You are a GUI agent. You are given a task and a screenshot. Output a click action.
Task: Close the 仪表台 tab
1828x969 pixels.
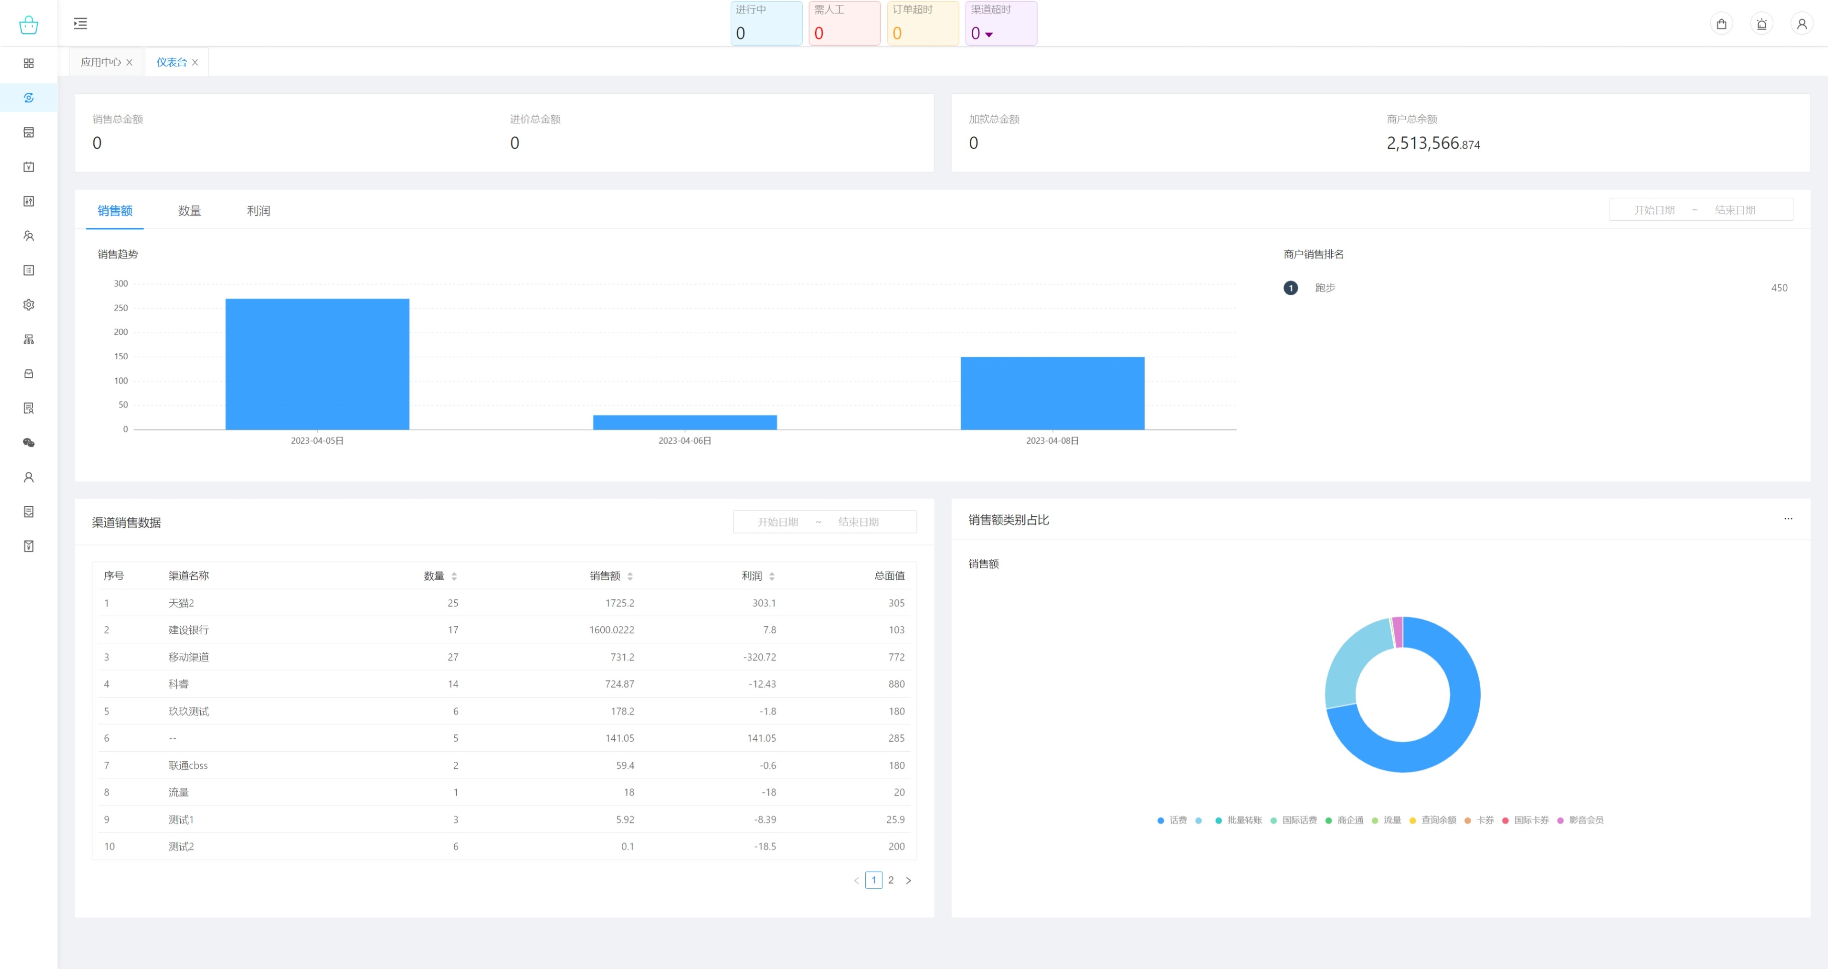pyautogui.click(x=195, y=62)
